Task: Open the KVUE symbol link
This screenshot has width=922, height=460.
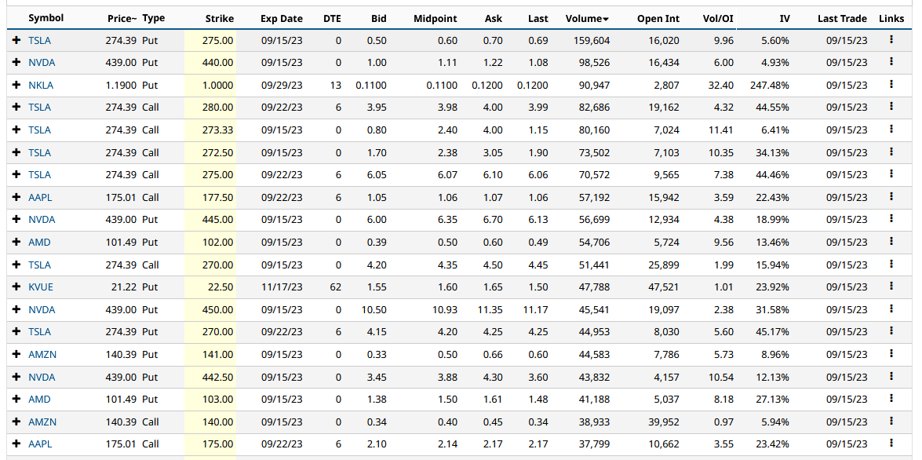Action: pyautogui.click(x=41, y=287)
